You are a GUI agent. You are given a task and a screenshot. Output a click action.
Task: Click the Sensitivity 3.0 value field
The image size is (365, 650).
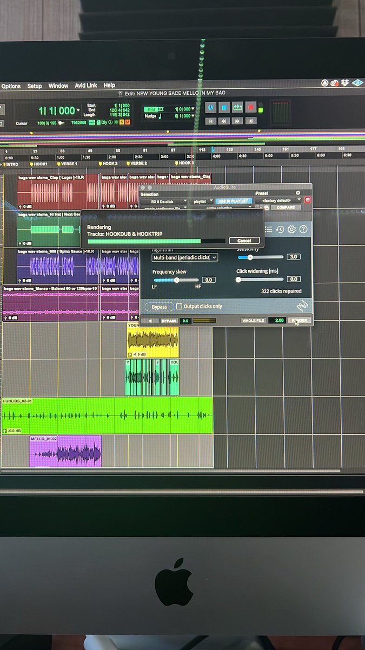[293, 257]
